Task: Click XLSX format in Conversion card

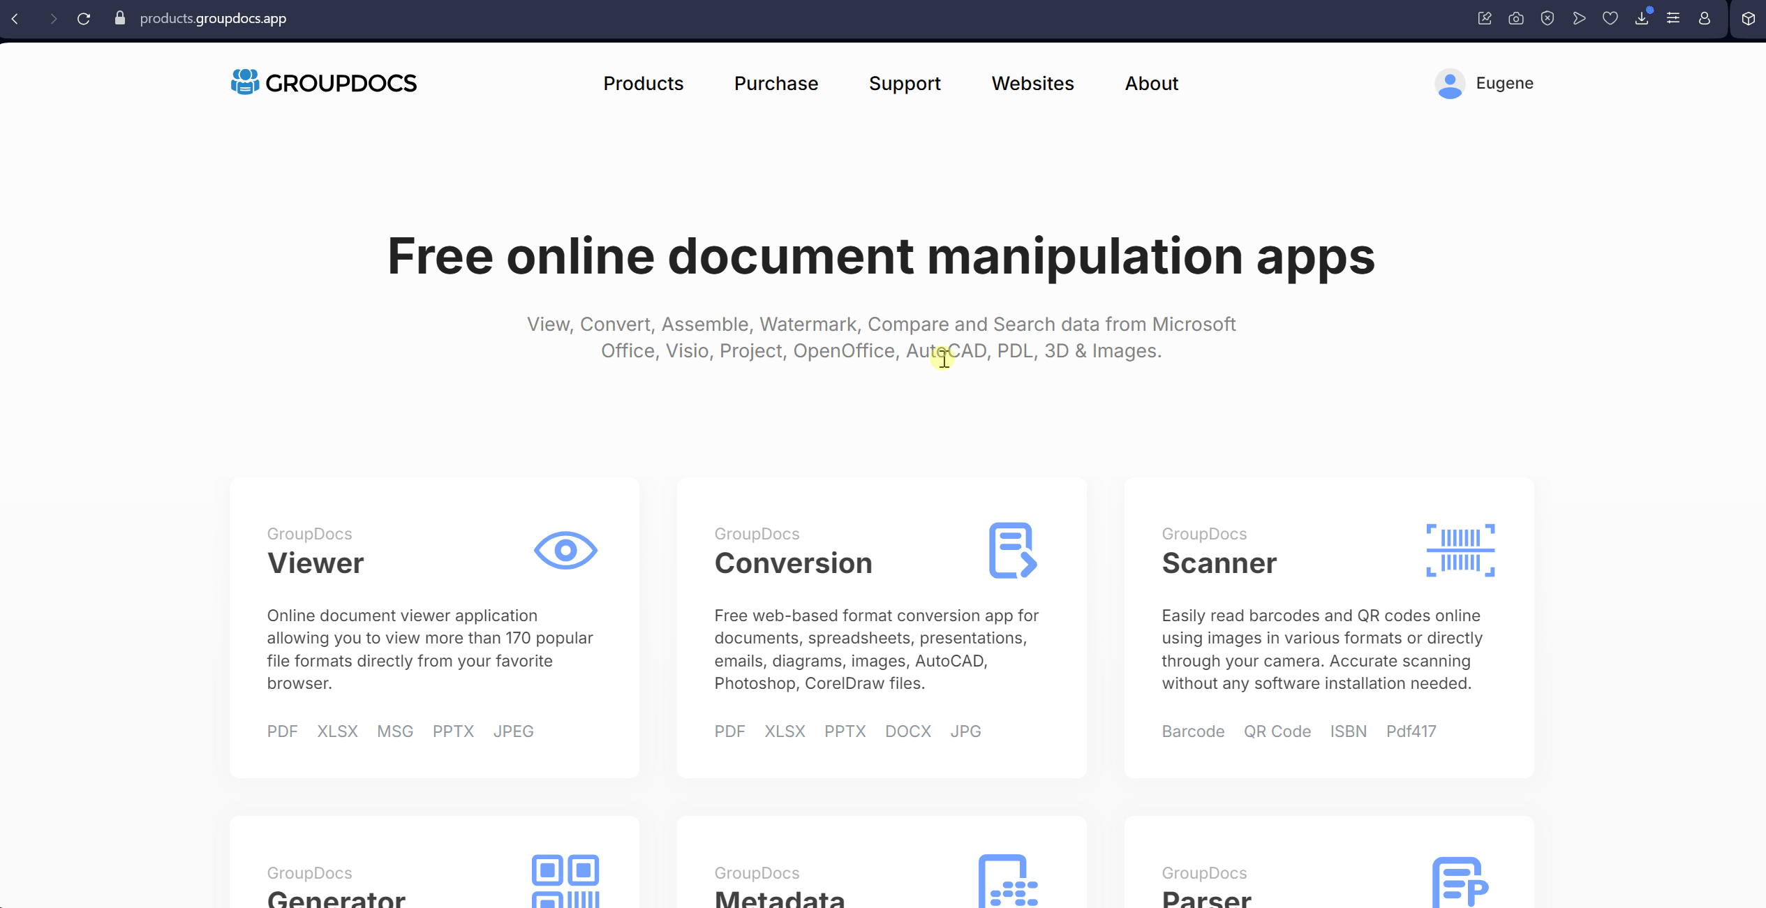Action: pos(785,731)
